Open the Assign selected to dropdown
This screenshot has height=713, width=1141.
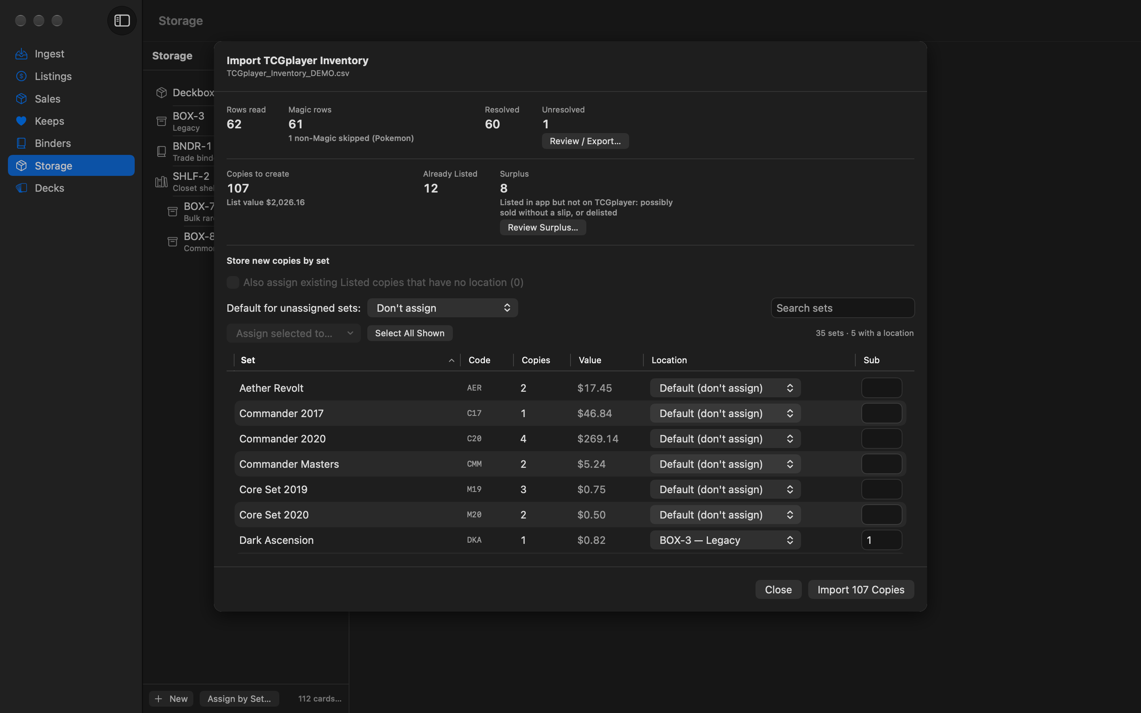click(293, 334)
